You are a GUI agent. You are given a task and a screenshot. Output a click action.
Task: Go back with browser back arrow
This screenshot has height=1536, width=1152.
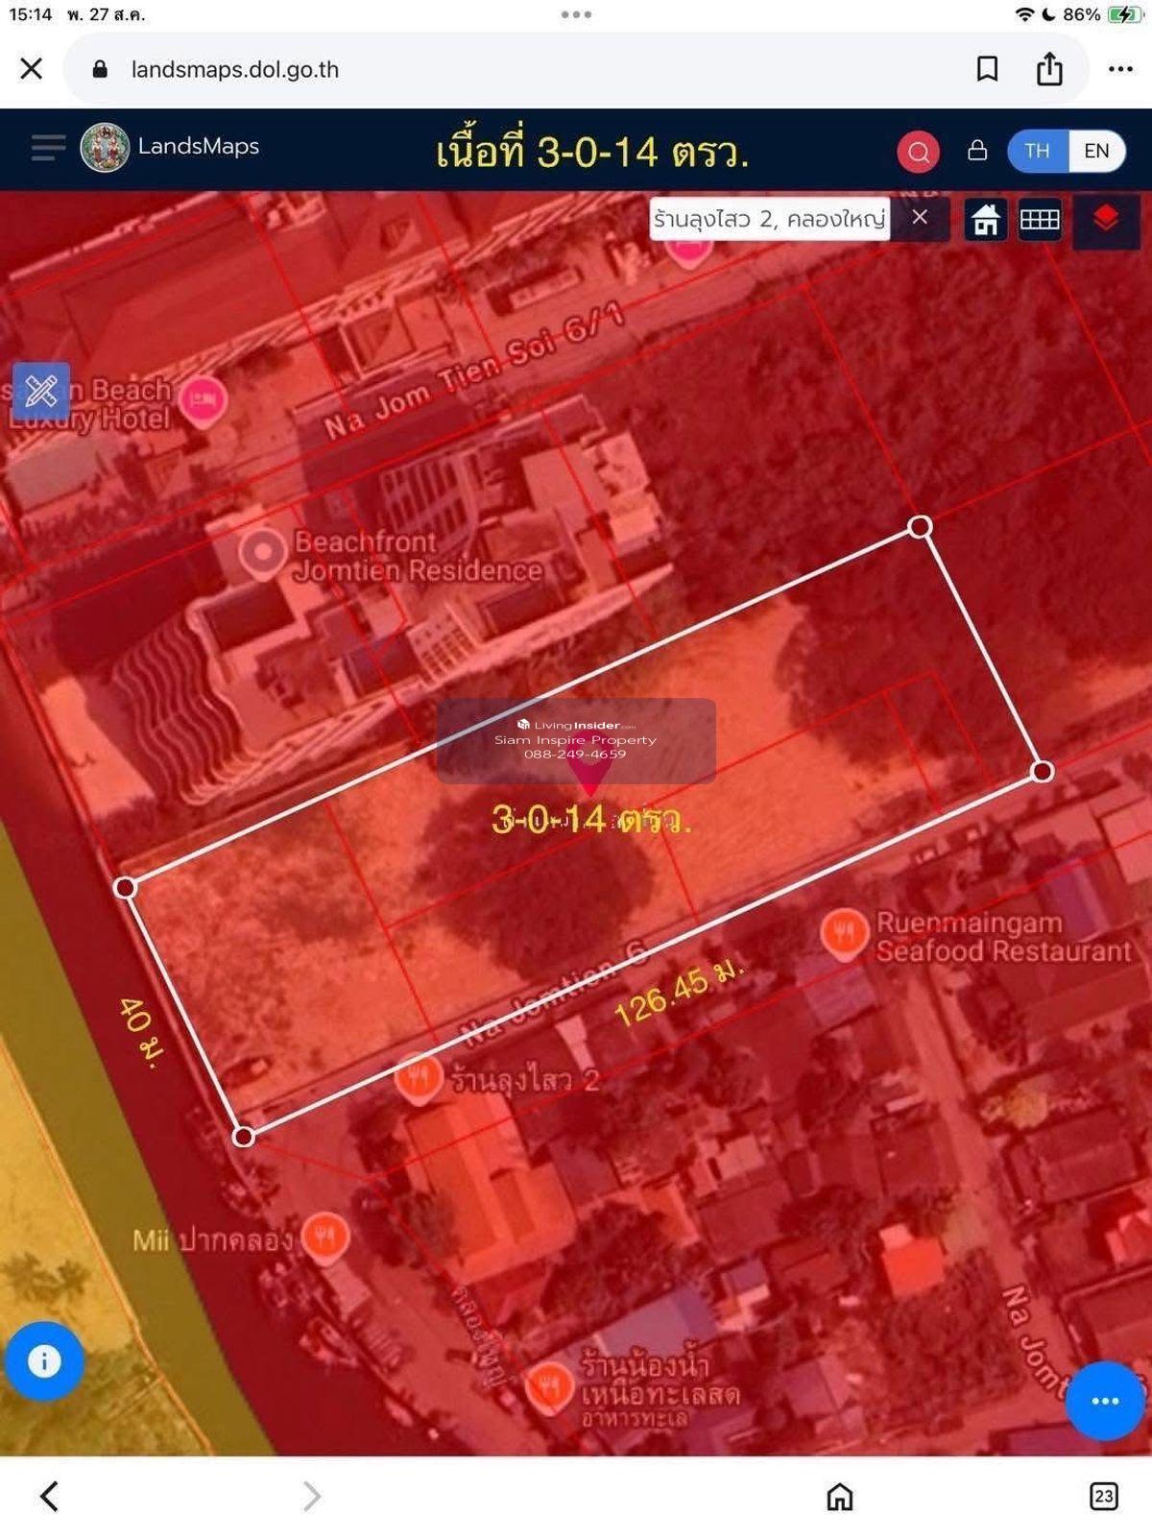50,1496
